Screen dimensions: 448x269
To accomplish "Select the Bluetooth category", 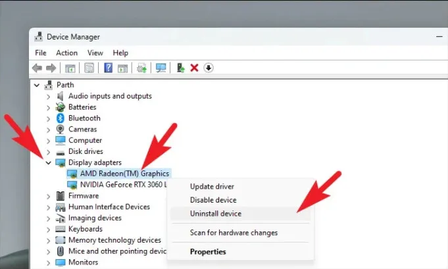I will 84,118.
